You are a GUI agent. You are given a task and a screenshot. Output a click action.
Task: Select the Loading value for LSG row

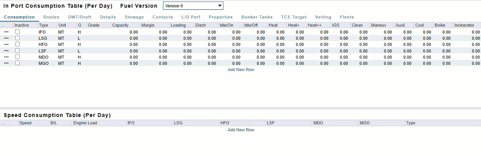[x=181, y=38]
